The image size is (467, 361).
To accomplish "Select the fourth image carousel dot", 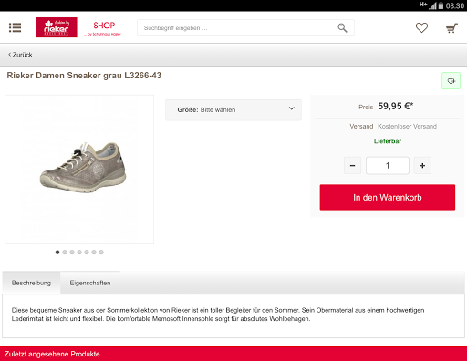I will (79, 253).
